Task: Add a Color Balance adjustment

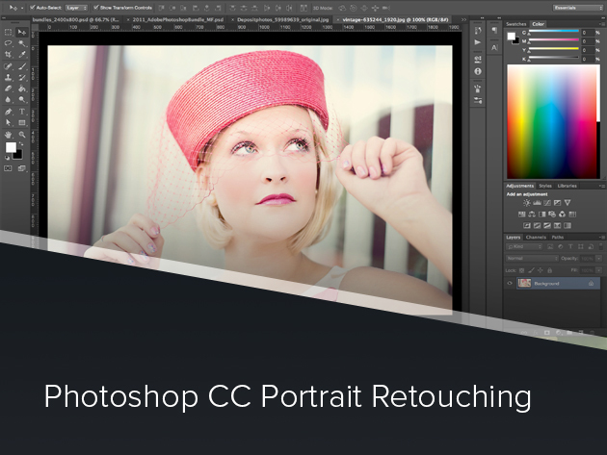Action: click(532, 215)
